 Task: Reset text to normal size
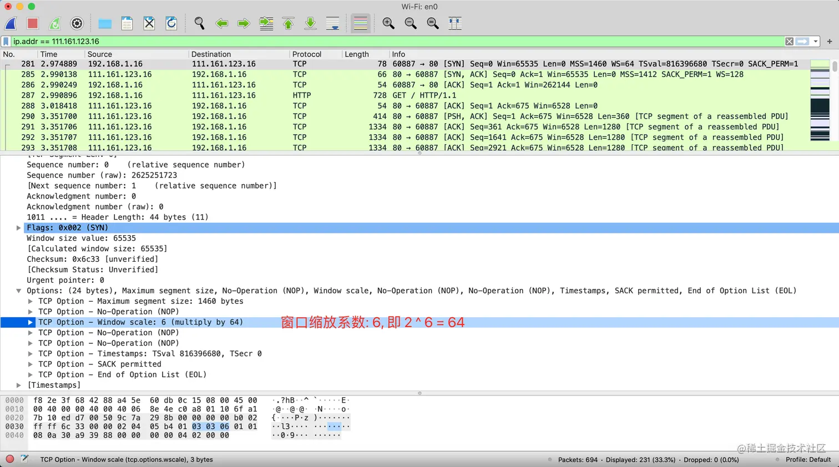click(433, 23)
